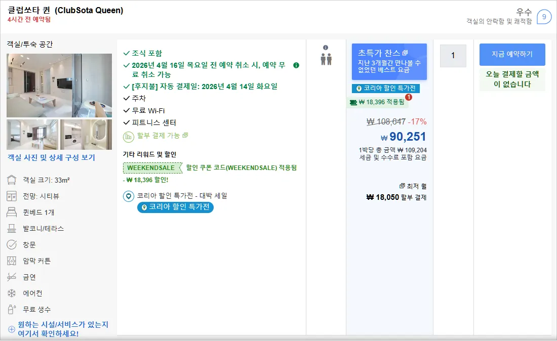Click the 4시간 전 예약됨 notice

[29, 20]
